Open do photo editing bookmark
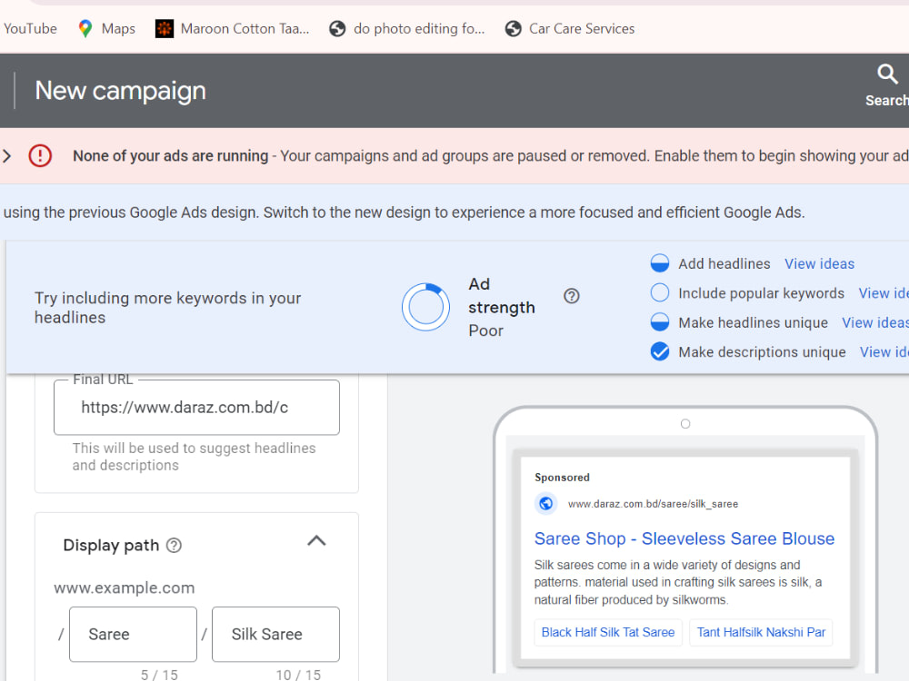Screen dimensions: 909x681 tap(406, 28)
